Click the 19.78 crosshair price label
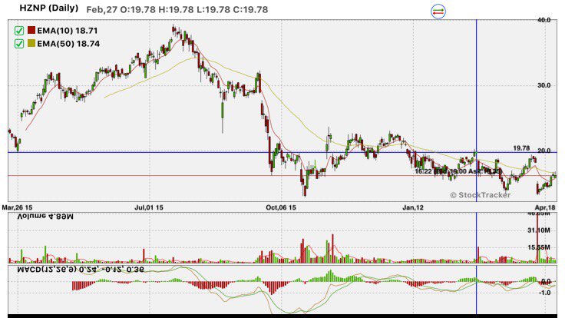Screen dimensions: 565x318 coord(521,148)
